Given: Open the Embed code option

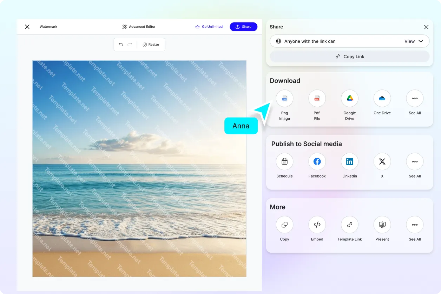Looking at the screenshot, I should tap(317, 225).
